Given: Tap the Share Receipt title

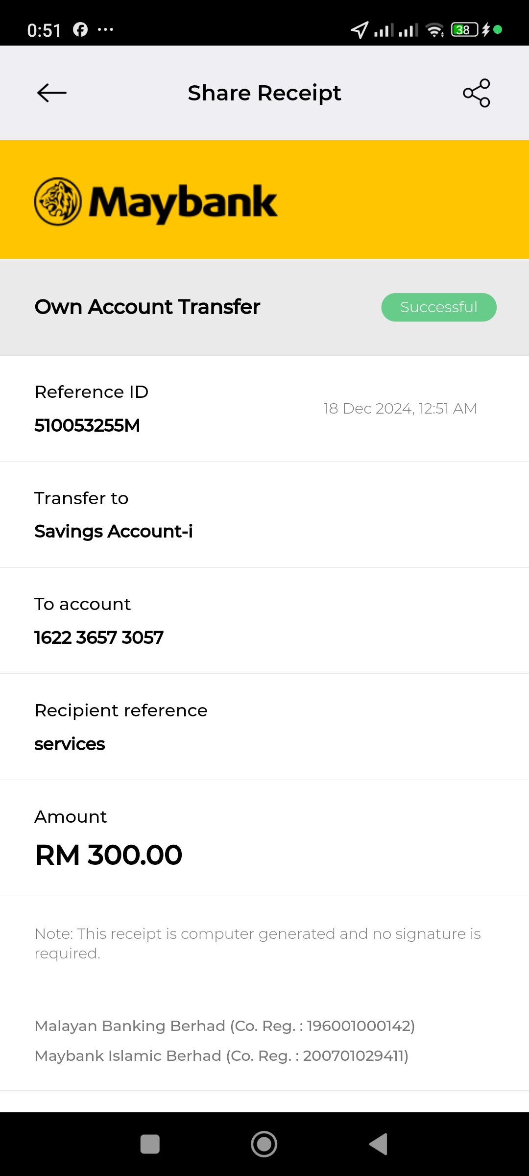Looking at the screenshot, I should pyautogui.click(x=264, y=93).
